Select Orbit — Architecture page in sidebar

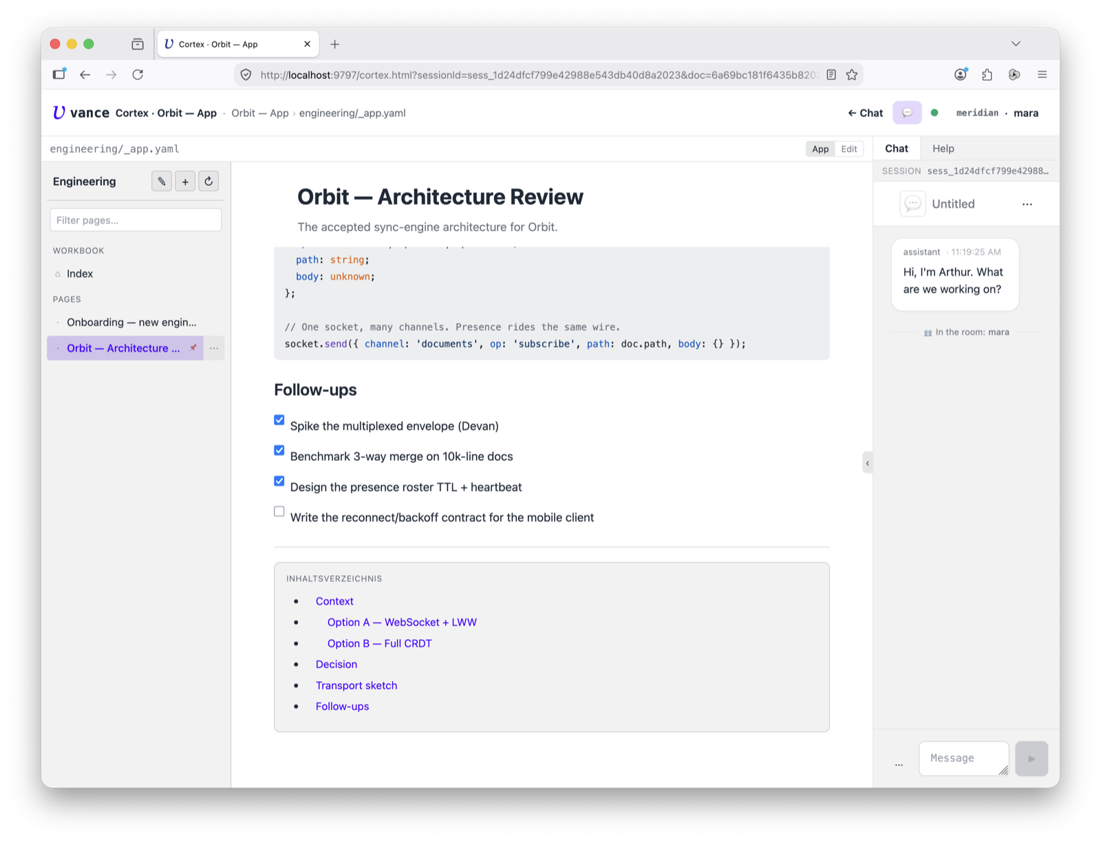point(125,348)
